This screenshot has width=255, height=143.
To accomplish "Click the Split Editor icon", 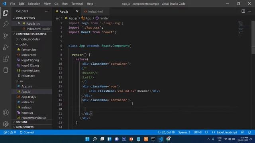I will click(243, 11).
